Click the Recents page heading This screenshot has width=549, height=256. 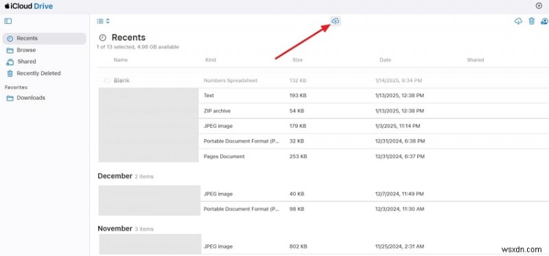128,38
